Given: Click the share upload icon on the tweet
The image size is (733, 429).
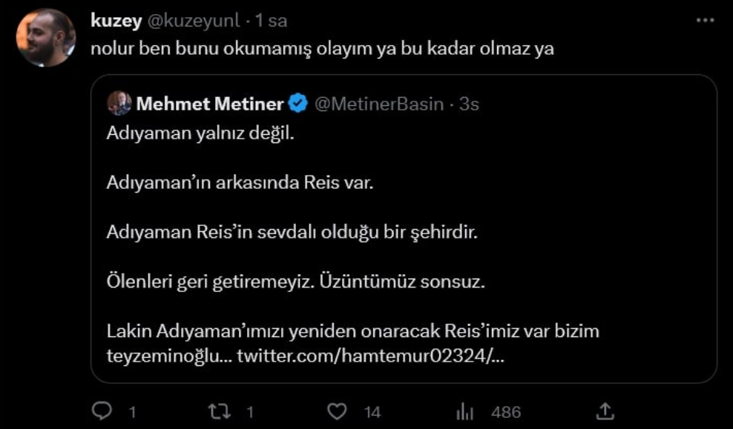Looking at the screenshot, I should (604, 408).
